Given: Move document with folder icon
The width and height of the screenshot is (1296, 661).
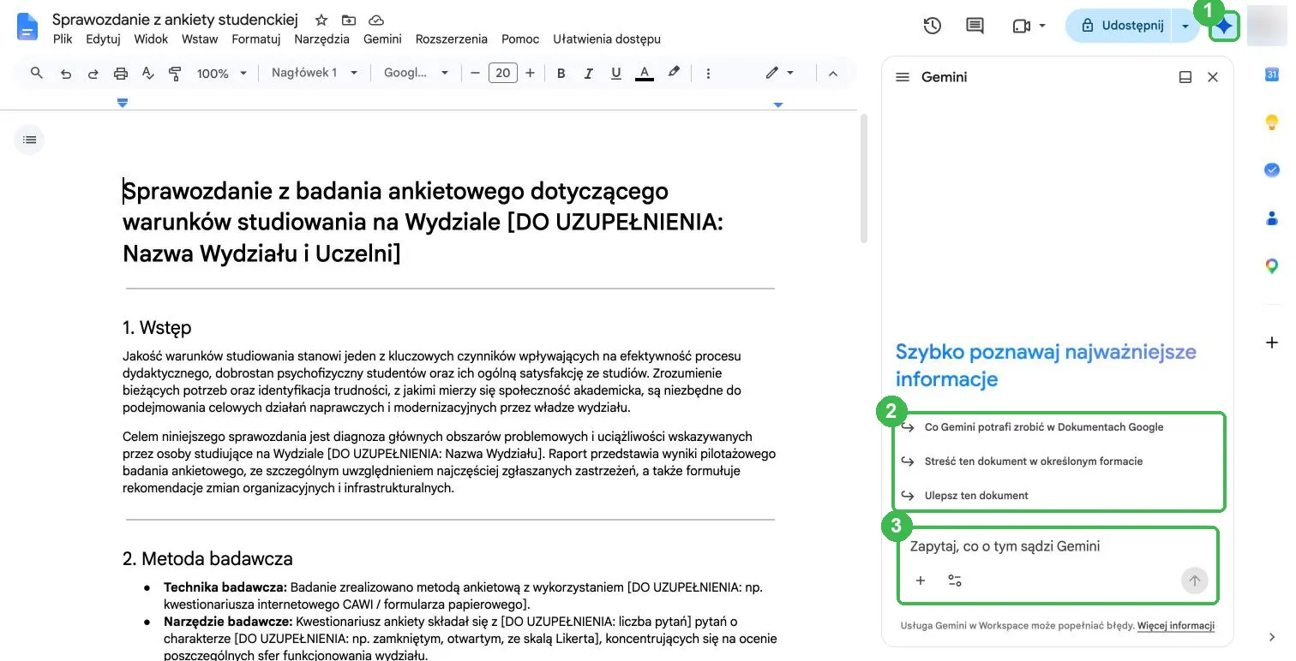Looking at the screenshot, I should [348, 20].
